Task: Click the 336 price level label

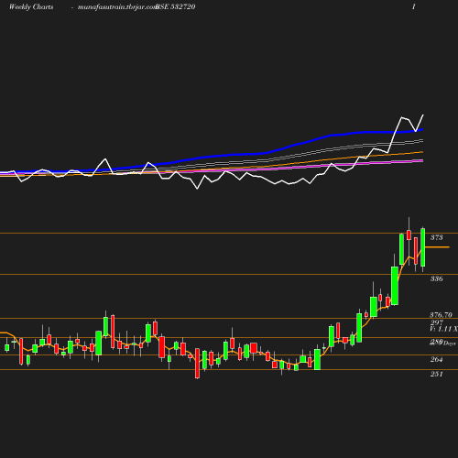Action: click(x=436, y=278)
